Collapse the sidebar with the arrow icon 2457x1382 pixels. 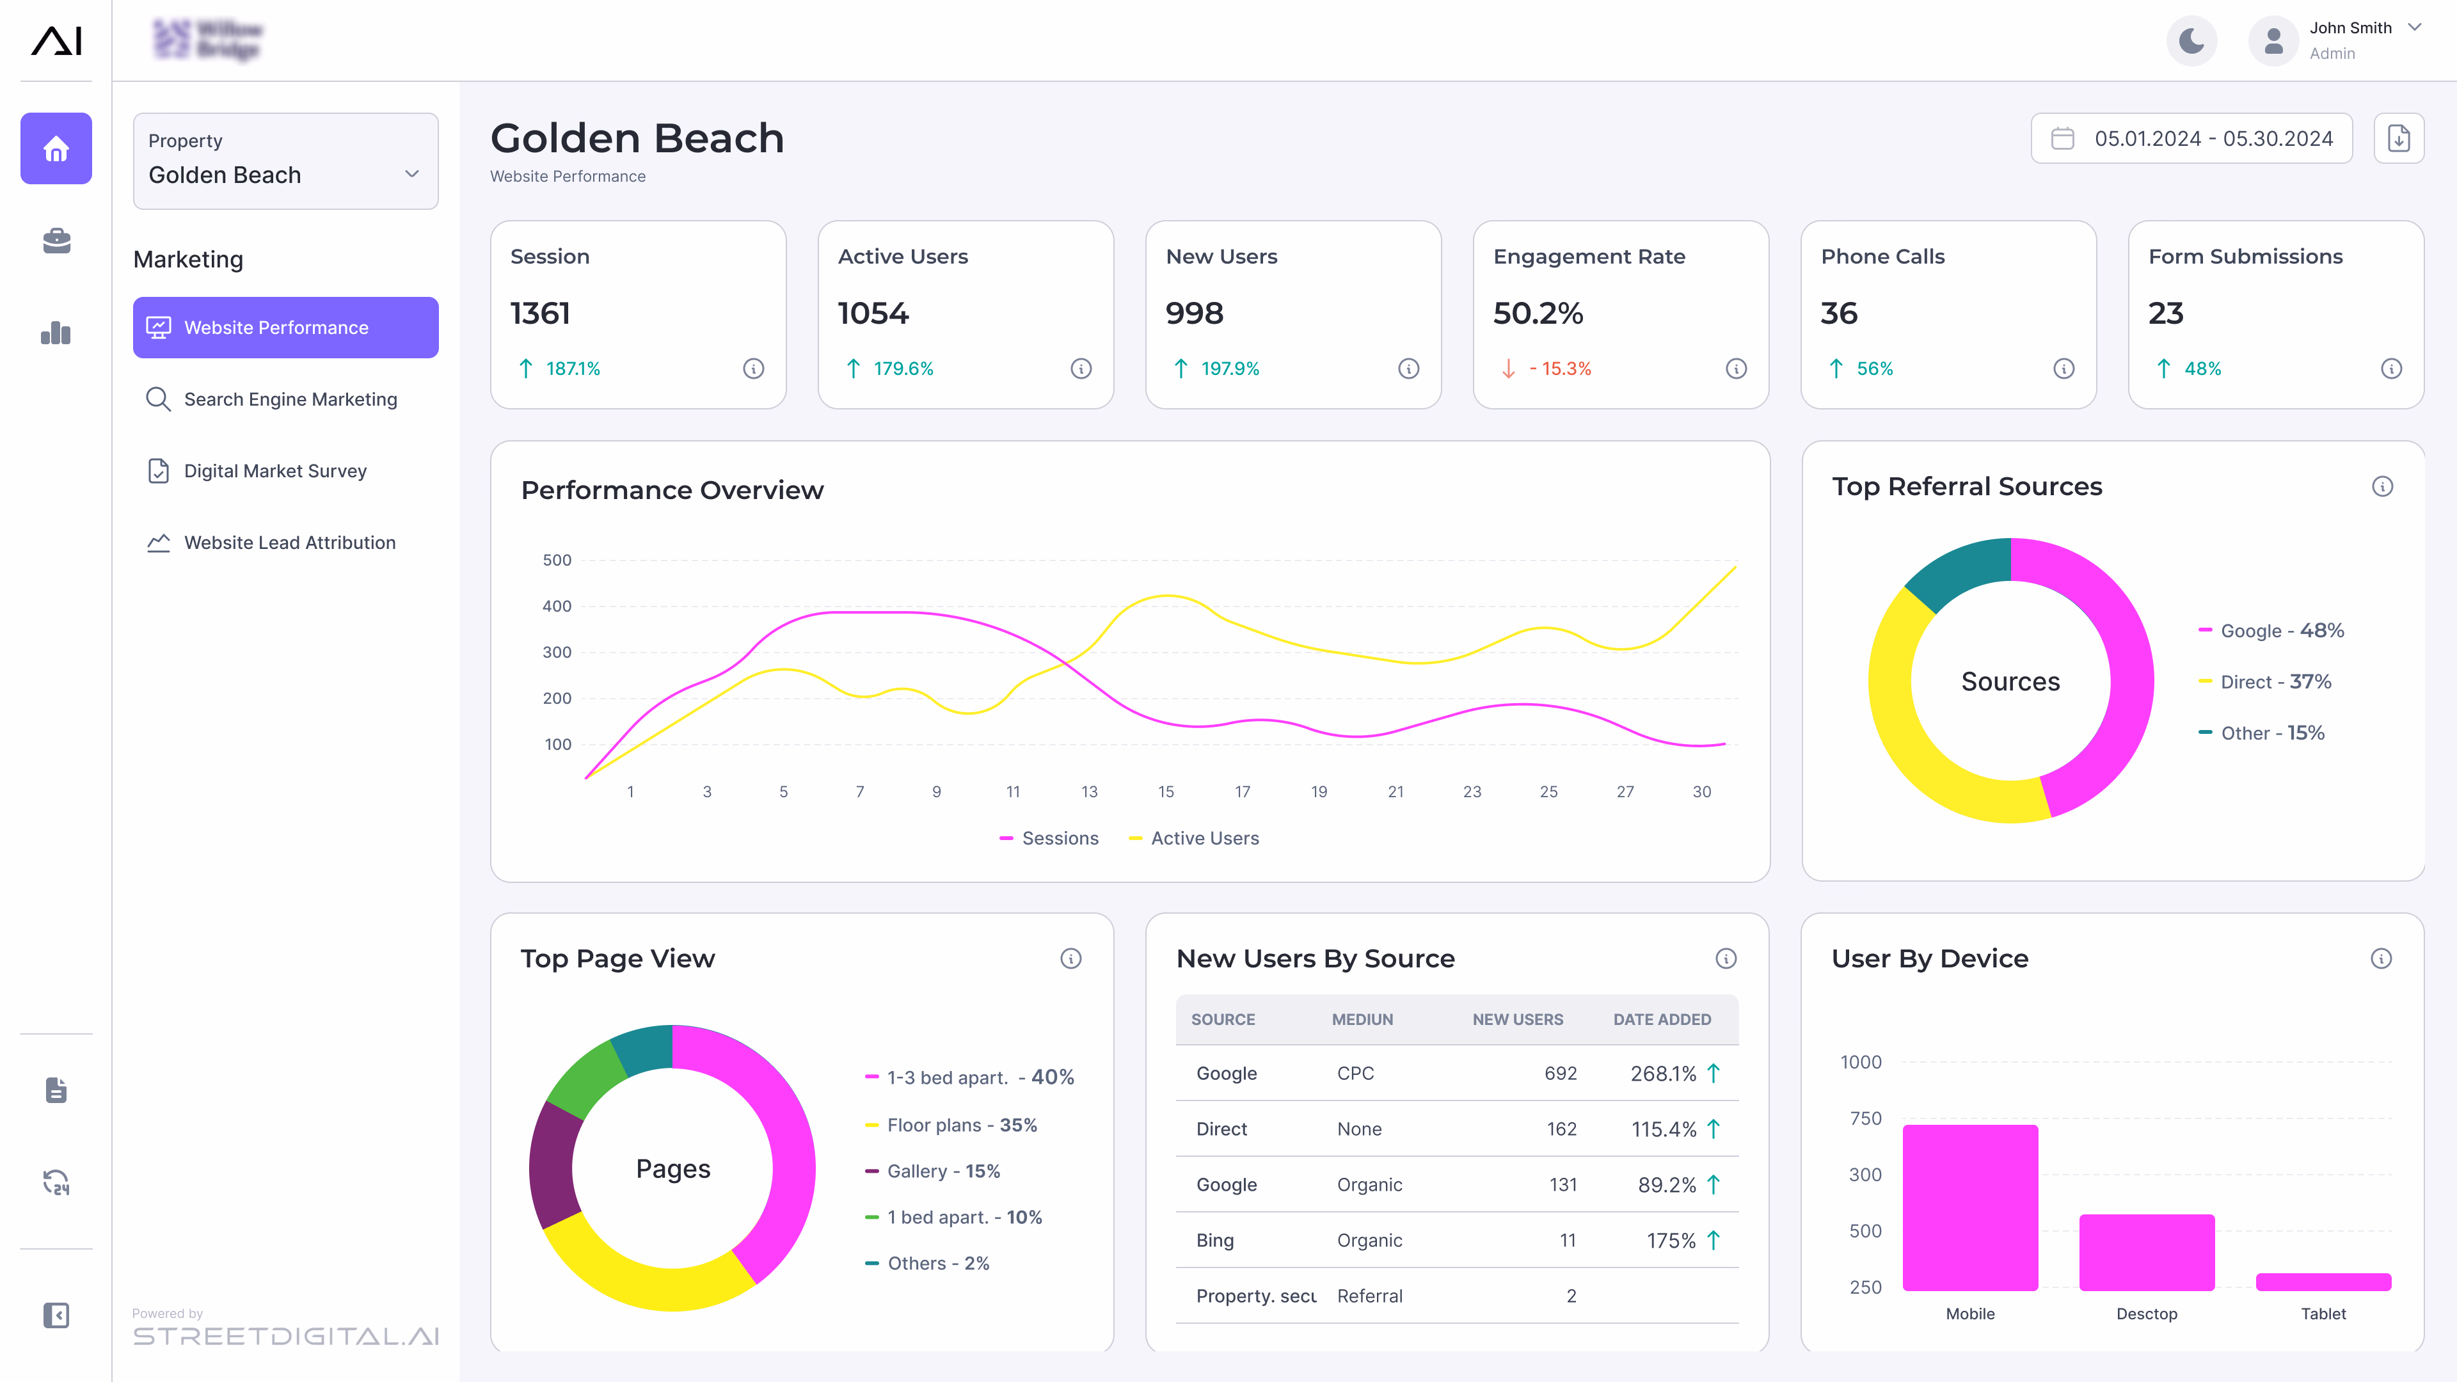tap(56, 1316)
